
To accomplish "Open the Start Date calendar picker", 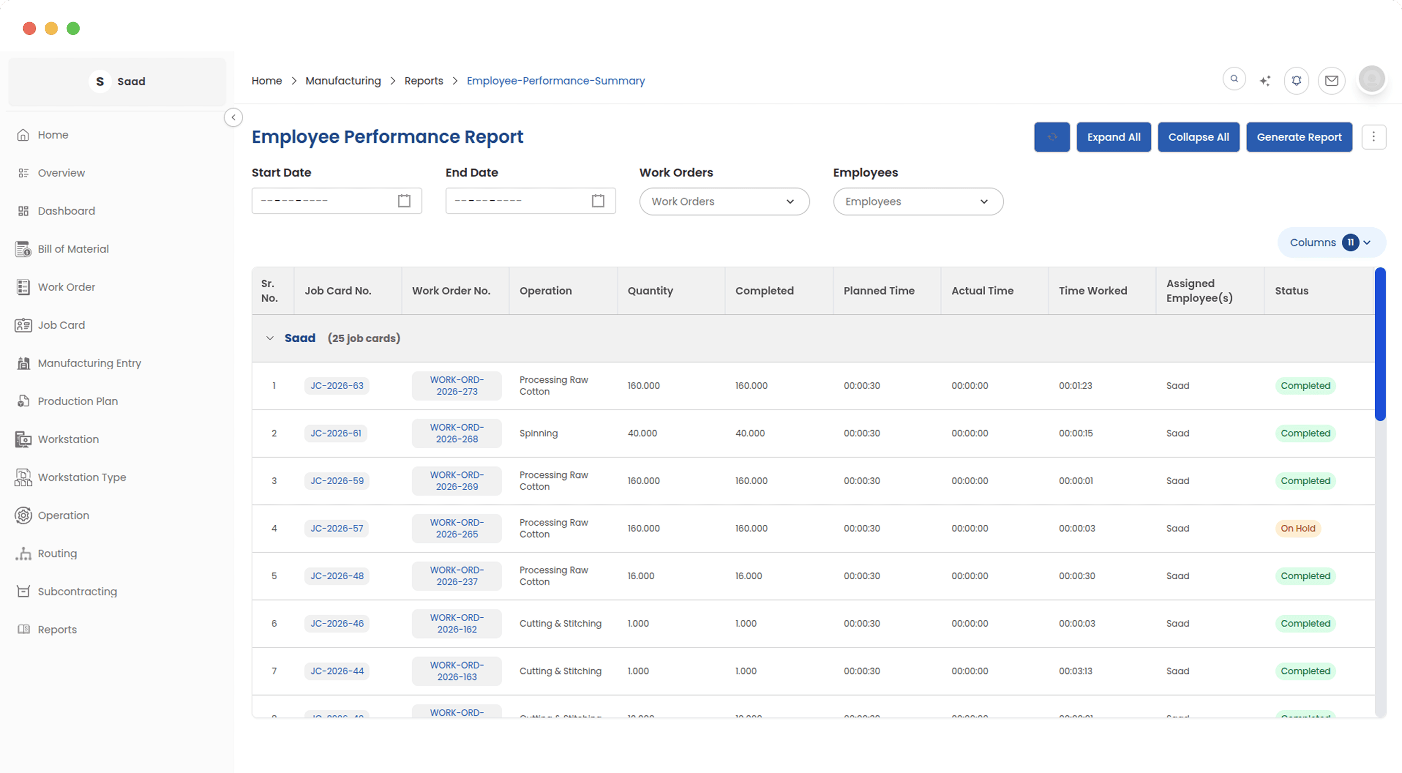I will tap(403, 200).
